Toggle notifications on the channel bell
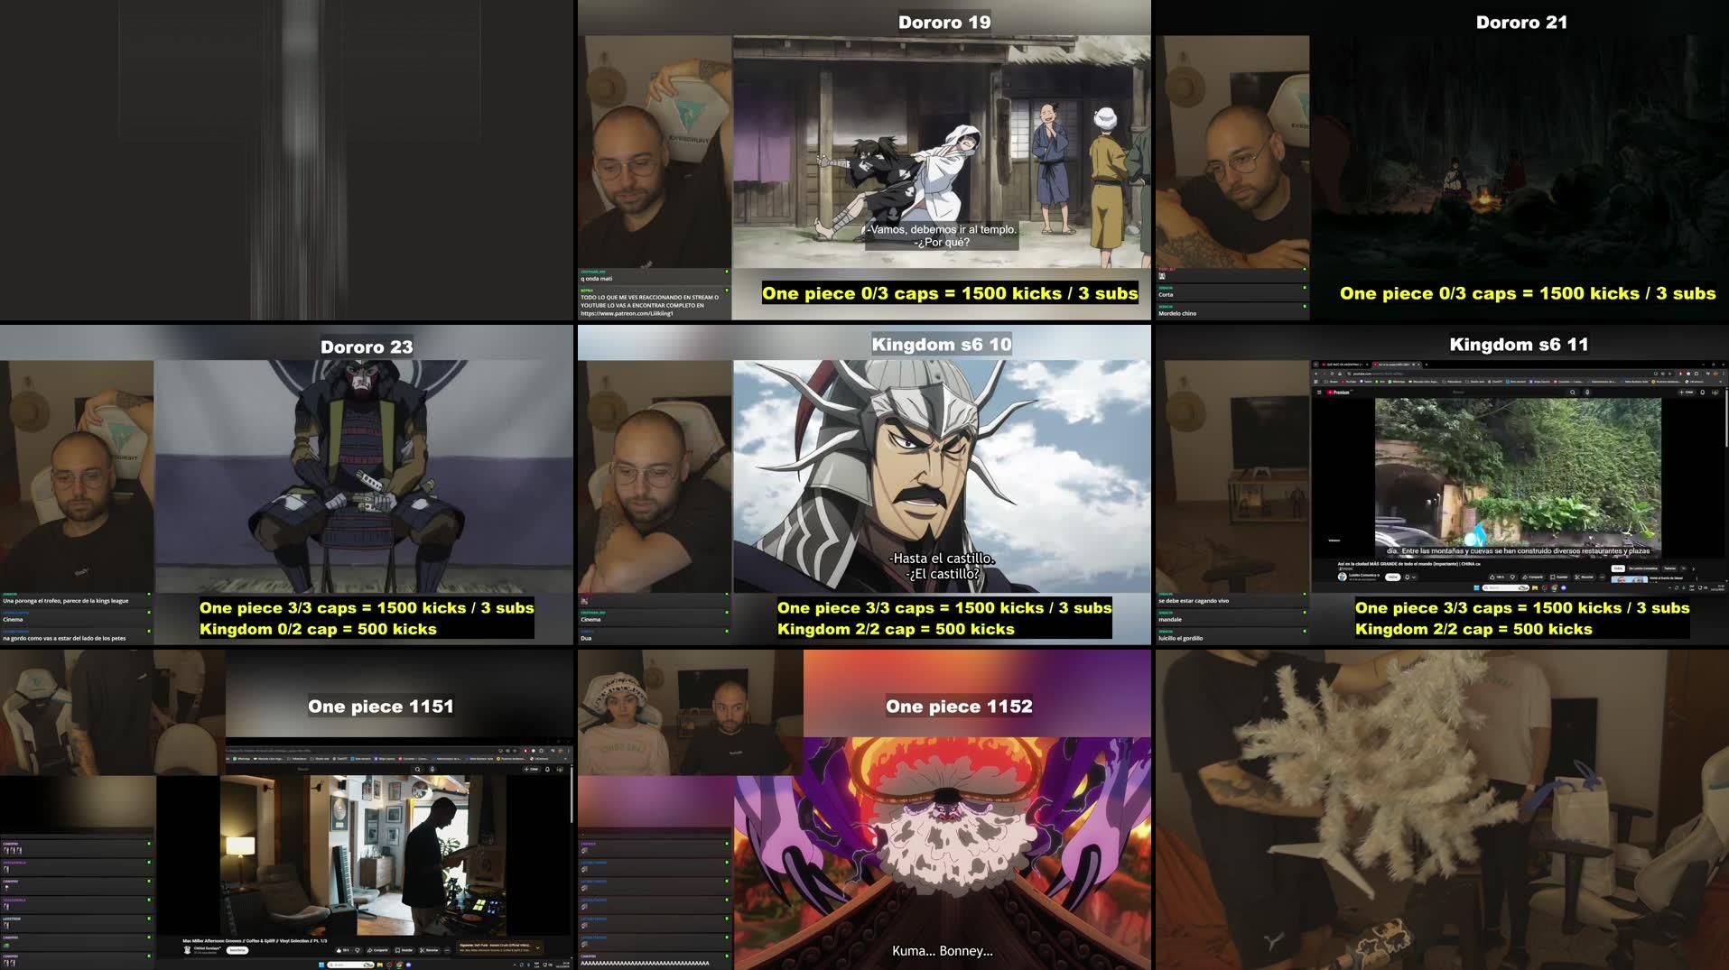This screenshot has height=970, width=1729. (1407, 577)
